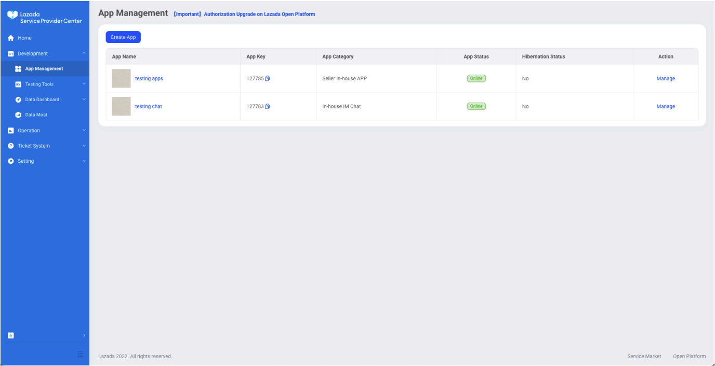Copy the app key 127783
Image resolution: width=715 pixels, height=366 pixels.
point(268,106)
